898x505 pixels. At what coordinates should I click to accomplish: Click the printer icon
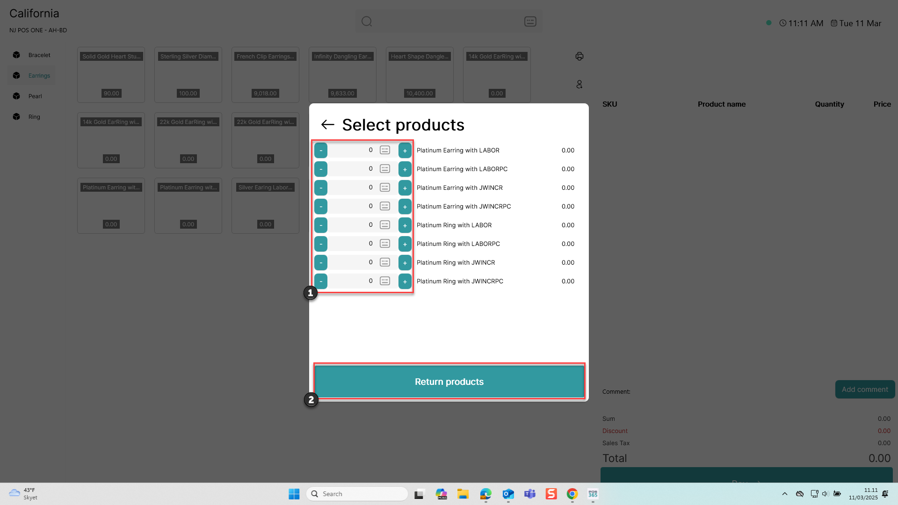tap(579, 56)
